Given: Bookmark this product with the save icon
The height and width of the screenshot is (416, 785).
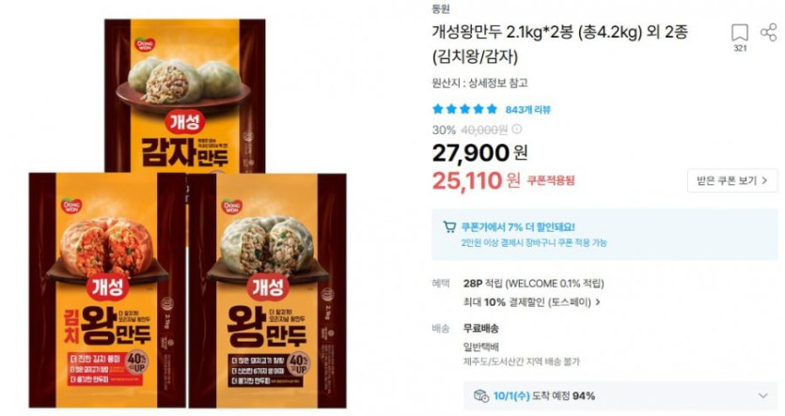Looking at the screenshot, I should 740,33.
